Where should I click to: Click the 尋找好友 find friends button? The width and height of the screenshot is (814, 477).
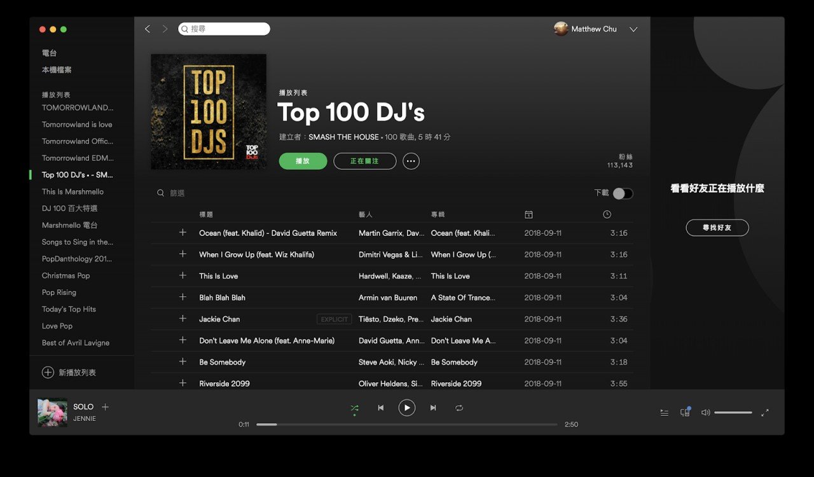click(x=717, y=228)
